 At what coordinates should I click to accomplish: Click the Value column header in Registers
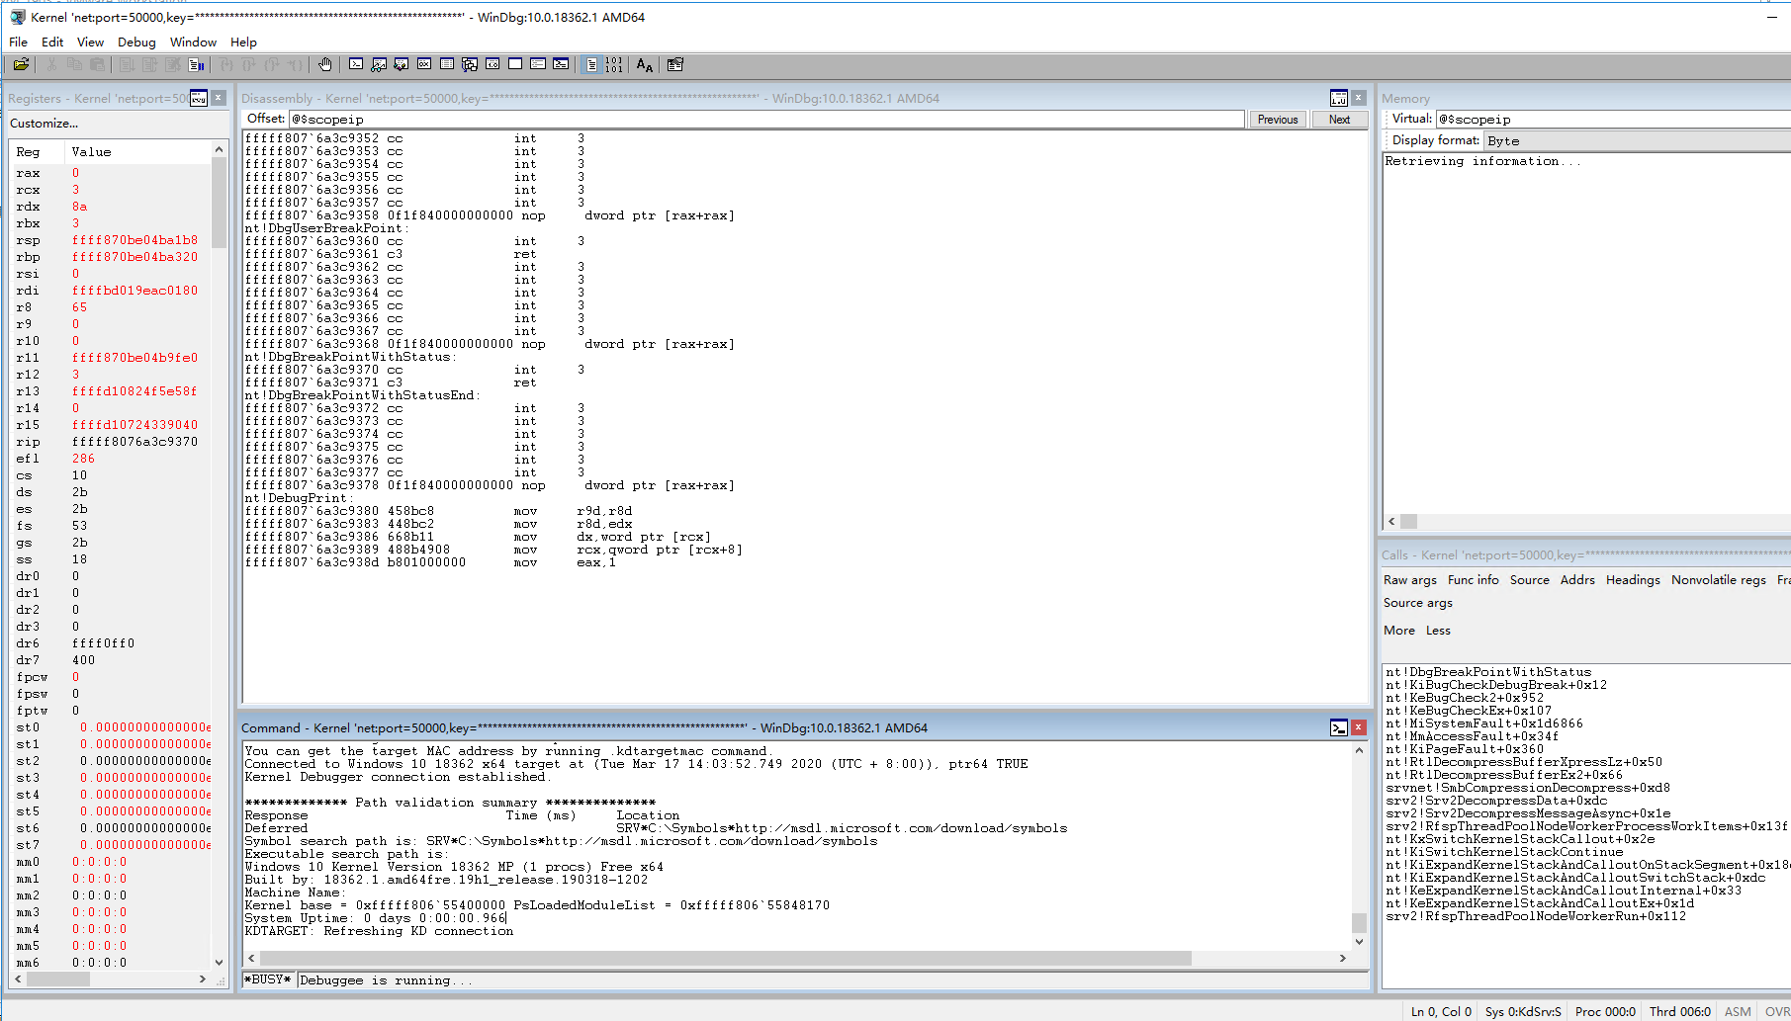(x=137, y=152)
